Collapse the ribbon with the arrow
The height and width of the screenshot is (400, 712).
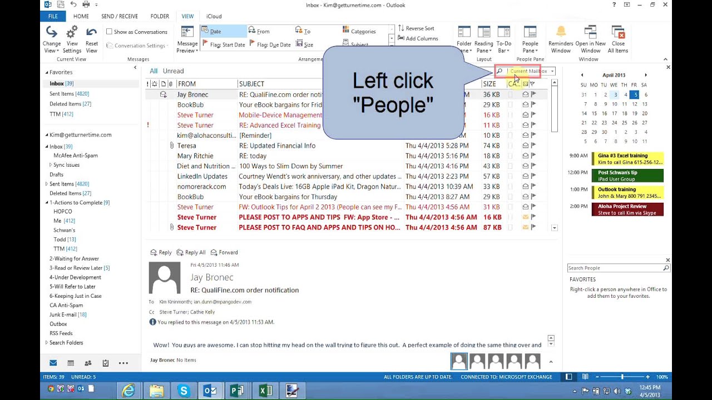pos(665,59)
